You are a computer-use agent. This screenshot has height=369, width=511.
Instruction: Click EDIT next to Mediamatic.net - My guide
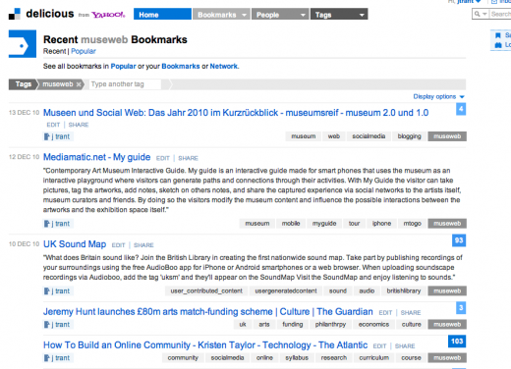[163, 158]
